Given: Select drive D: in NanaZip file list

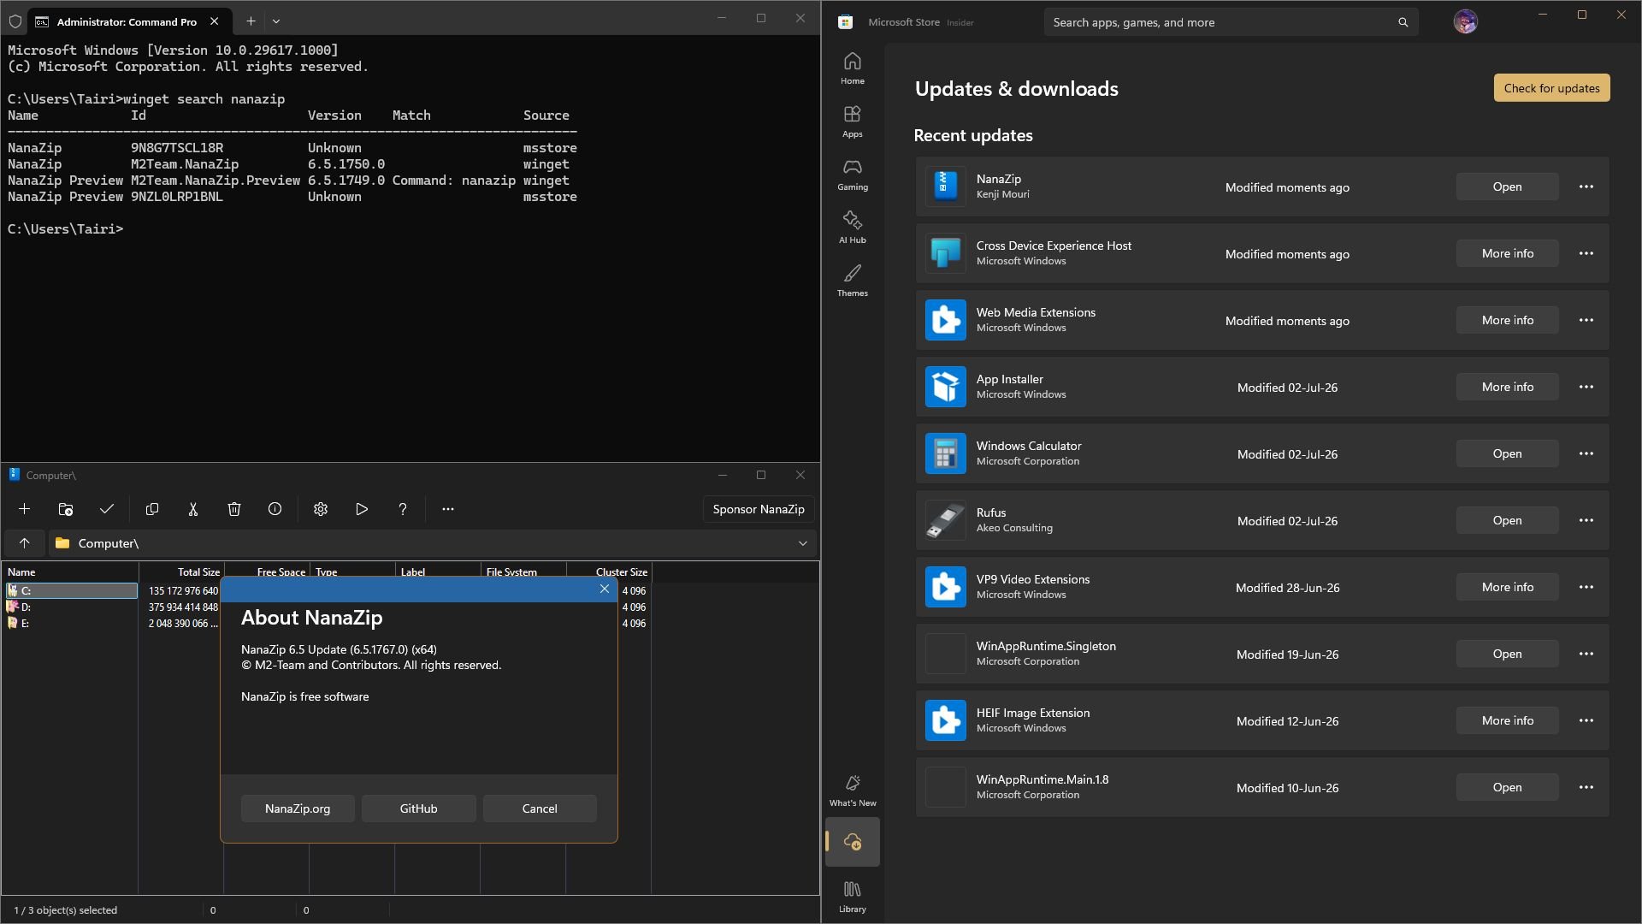Looking at the screenshot, I should tap(72, 607).
